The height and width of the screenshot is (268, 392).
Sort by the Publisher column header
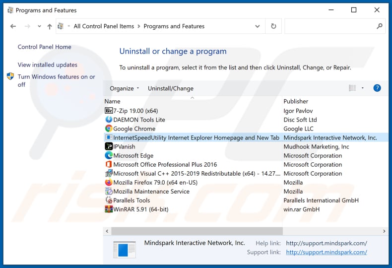pos(296,101)
